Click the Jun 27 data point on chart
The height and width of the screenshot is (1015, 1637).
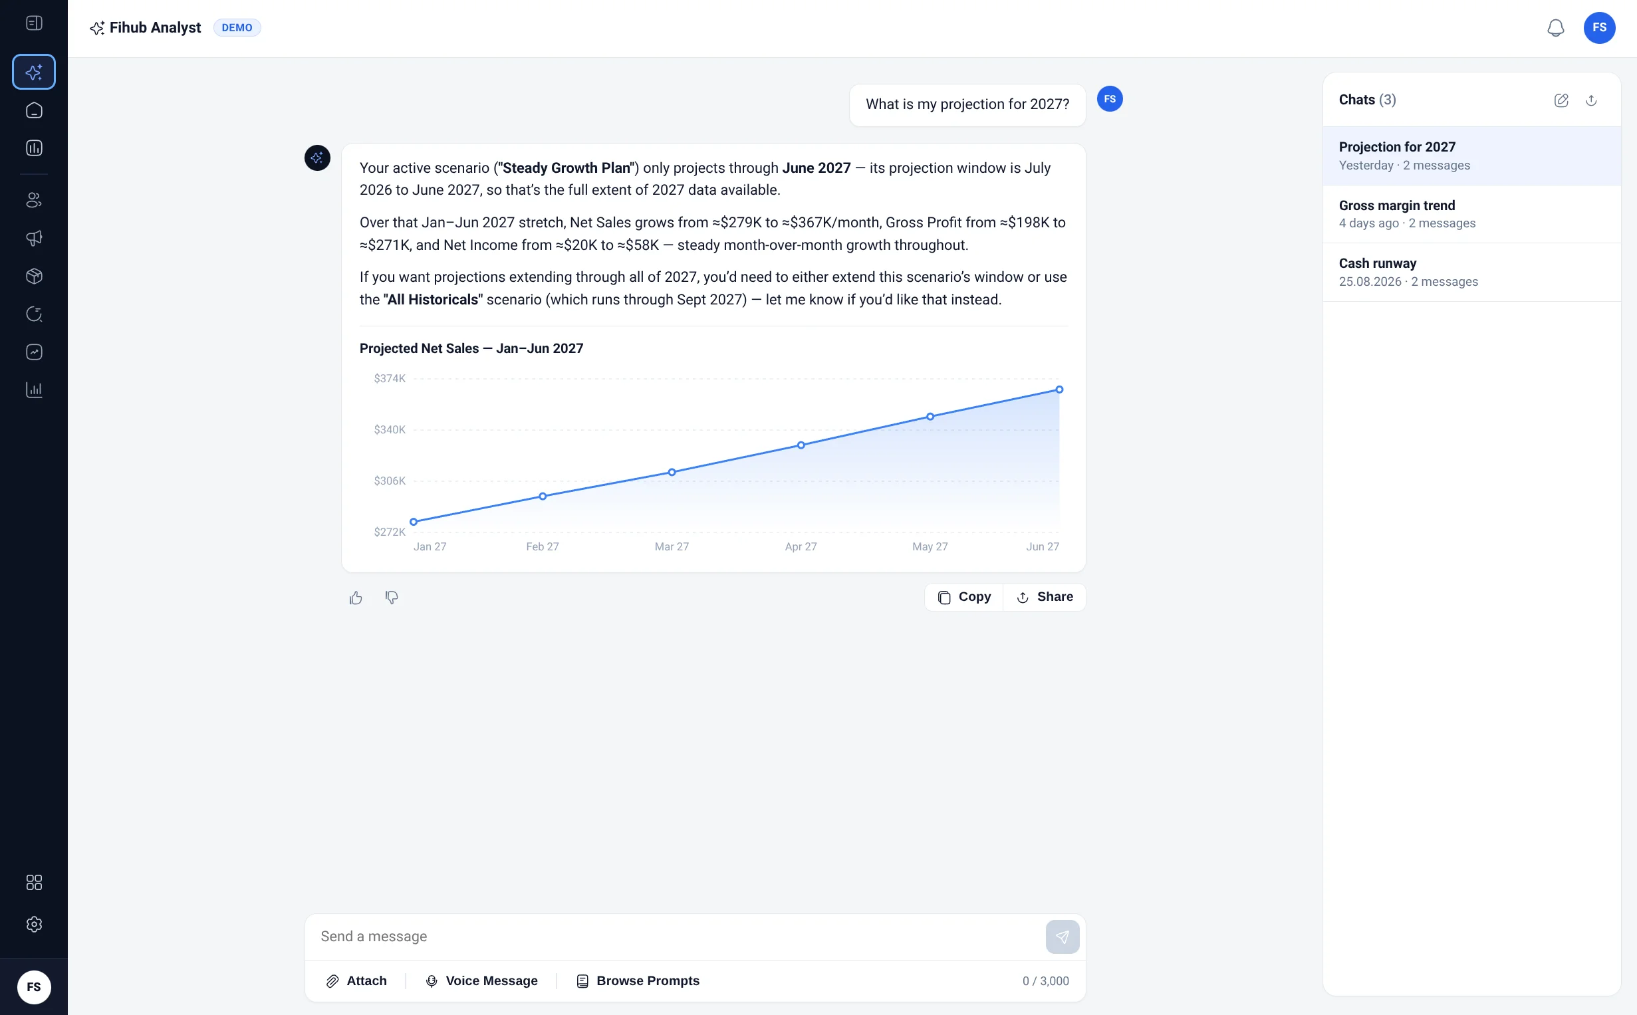pos(1059,390)
